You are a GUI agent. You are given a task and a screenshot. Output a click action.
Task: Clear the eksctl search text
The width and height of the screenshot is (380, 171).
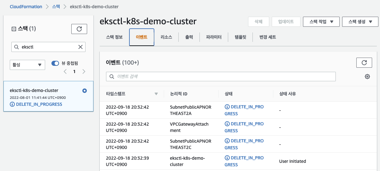[80, 47]
